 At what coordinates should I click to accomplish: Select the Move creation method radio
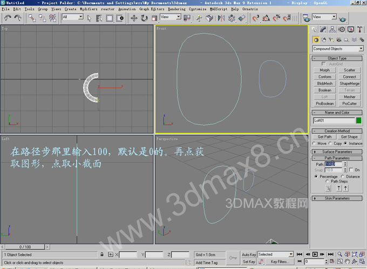click(314, 143)
